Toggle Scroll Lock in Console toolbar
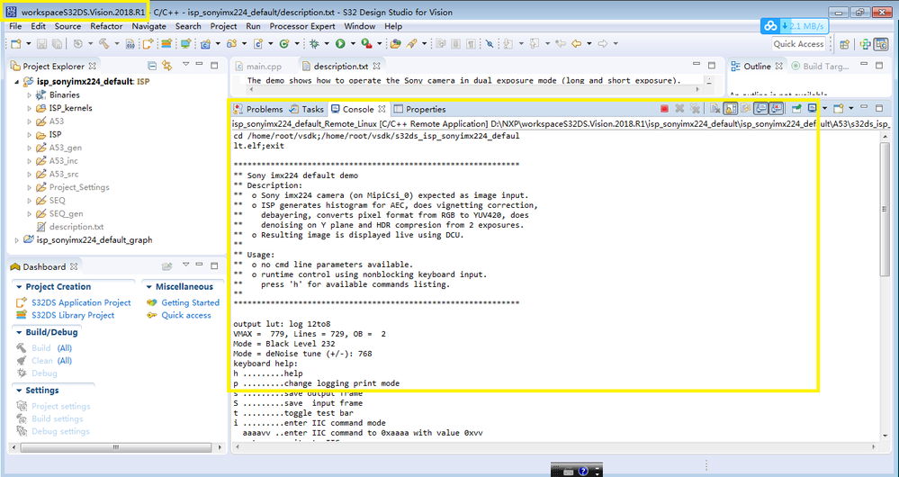Screen dimensions: 899x477 tap(730, 108)
